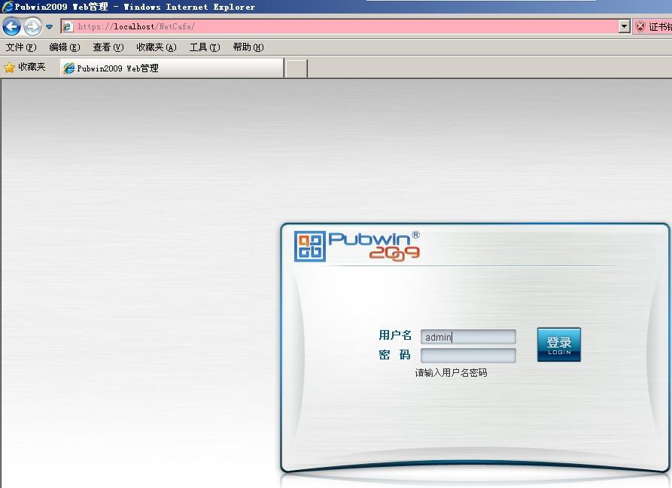Click the red certificate error shield icon
The width and height of the screenshot is (672, 488).
tap(640, 26)
